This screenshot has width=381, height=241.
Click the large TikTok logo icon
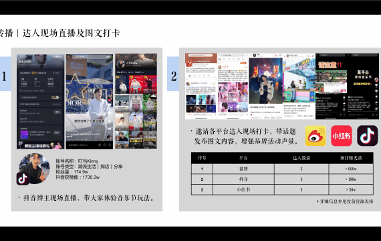click(368, 136)
